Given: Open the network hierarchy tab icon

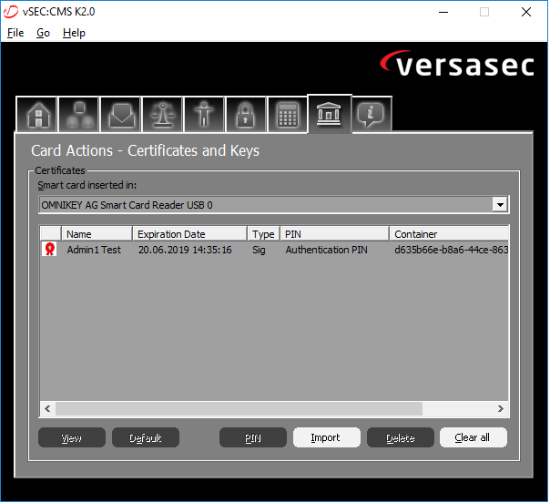Looking at the screenshot, I should point(79,115).
